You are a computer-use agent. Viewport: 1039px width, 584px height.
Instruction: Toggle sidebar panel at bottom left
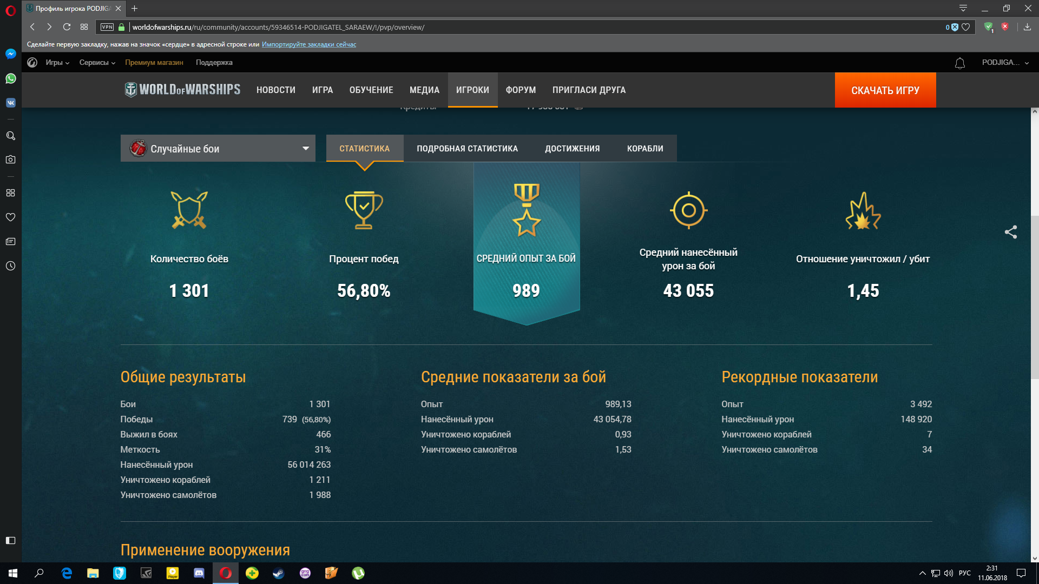click(x=10, y=540)
